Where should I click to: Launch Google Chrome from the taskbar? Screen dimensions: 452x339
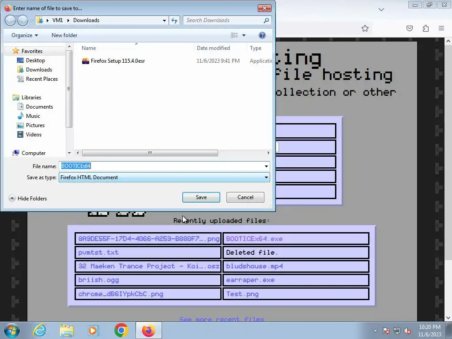(121, 330)
